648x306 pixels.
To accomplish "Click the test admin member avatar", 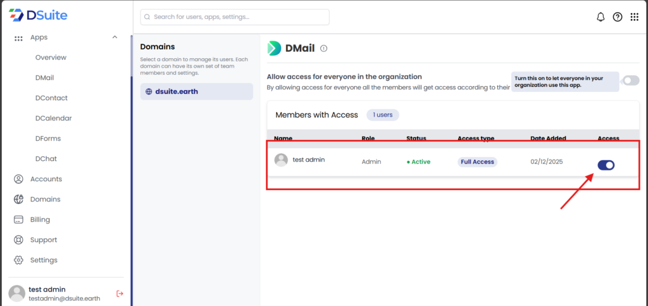I will coord(281,160).
